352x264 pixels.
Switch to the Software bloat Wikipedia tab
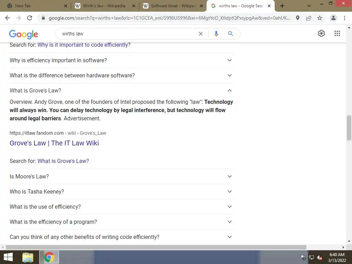(173, 6)
